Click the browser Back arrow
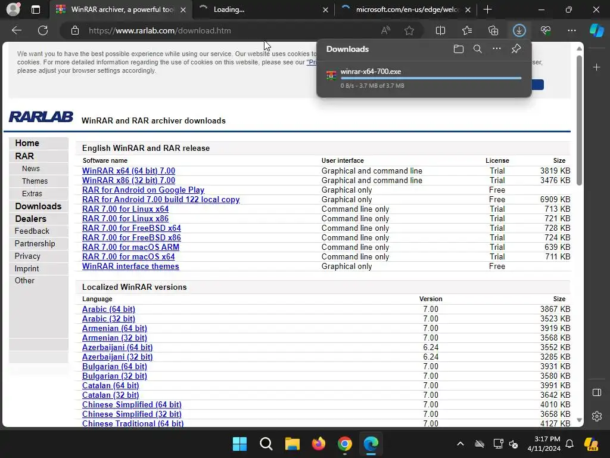The width and height of the screenshot is (610, 458). tap(16, 30)
